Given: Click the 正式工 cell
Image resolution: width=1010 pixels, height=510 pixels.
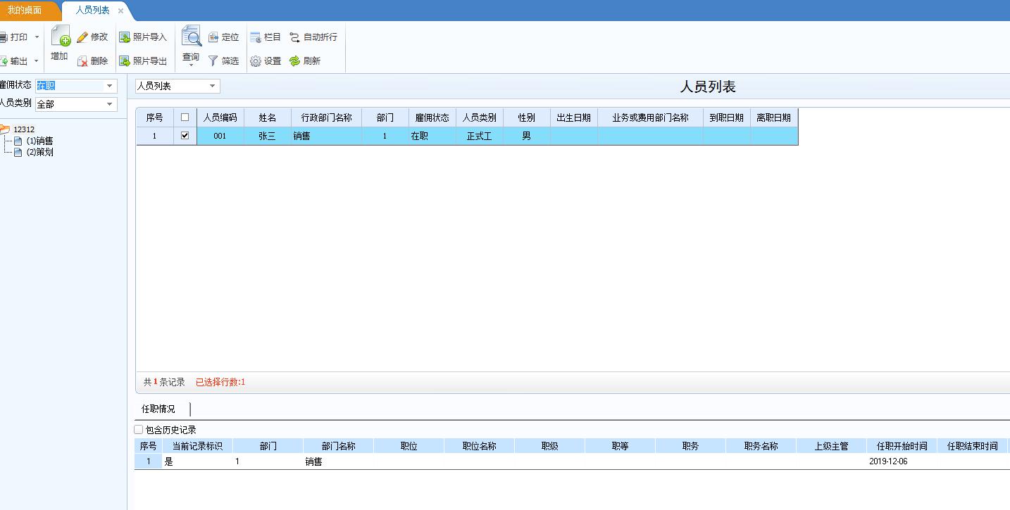Looking at the screenshot, I should click(480, 136).
